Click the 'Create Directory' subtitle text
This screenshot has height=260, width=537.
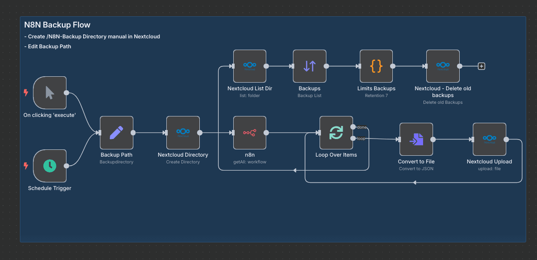point(183,162)
